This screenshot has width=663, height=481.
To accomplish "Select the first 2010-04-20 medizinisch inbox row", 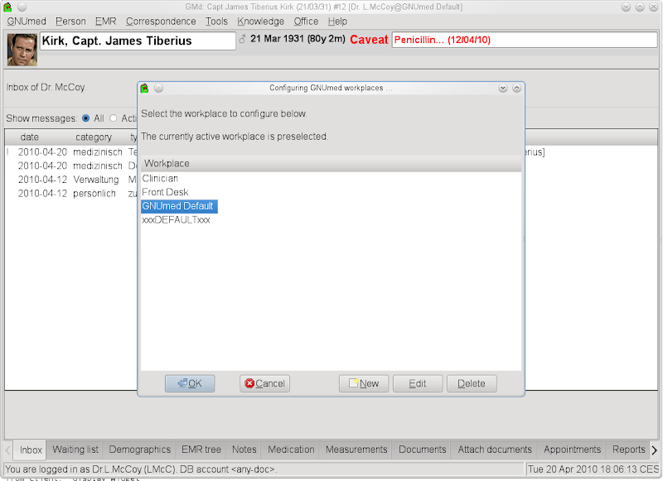I will [x=71, y=152].
